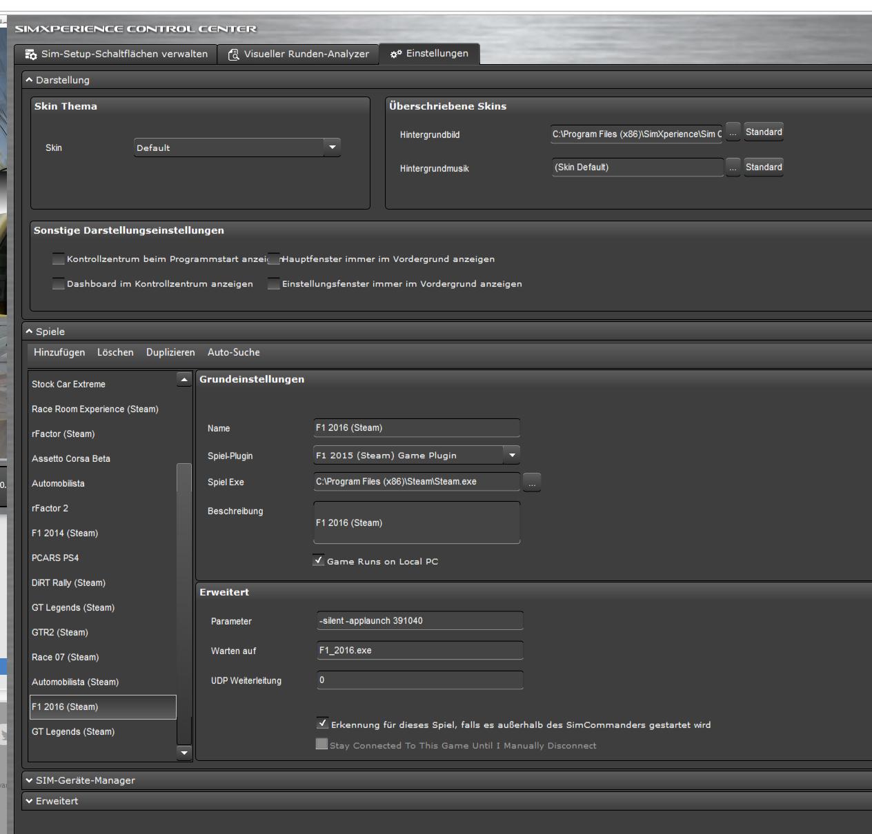Screen dimensions: 872x834
Task: Toggle Erkennung für dieses Spiel checkbox
Action: pyautogui.click(x=322, y=724)
